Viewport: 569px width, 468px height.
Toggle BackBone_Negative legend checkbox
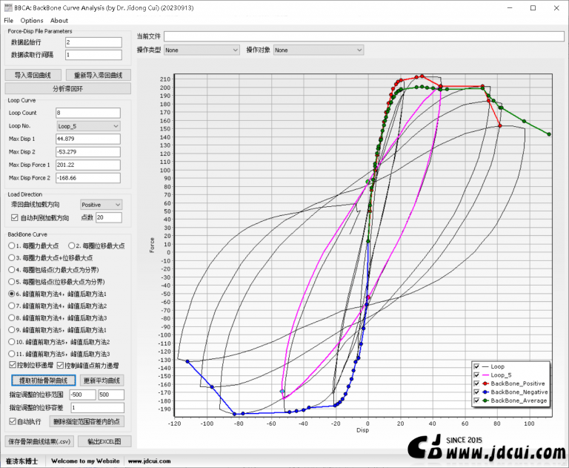click(477, 392)
